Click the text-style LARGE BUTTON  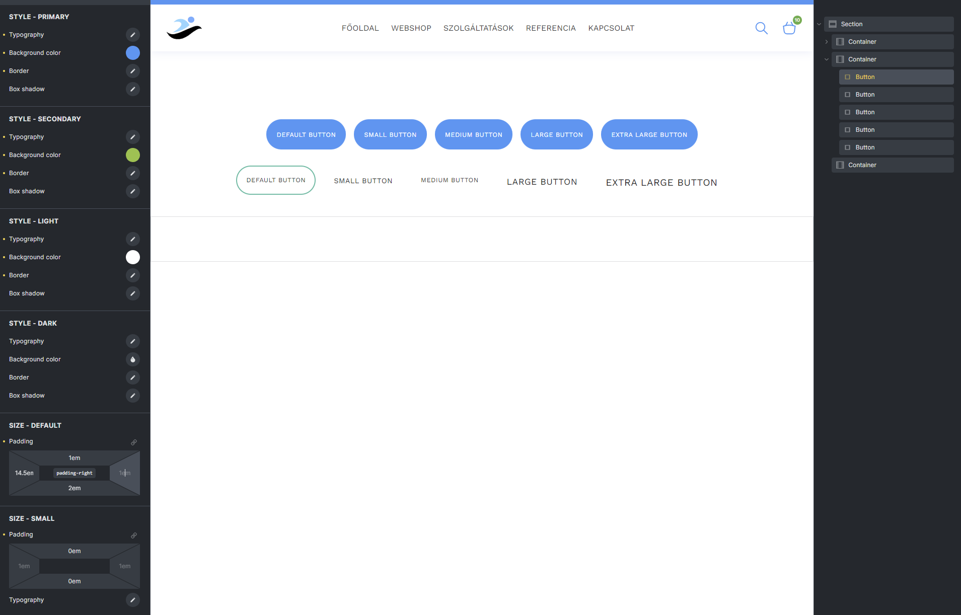click(x=542, y=182)
